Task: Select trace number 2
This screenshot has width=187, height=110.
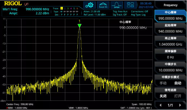Action: click(65, 8)
